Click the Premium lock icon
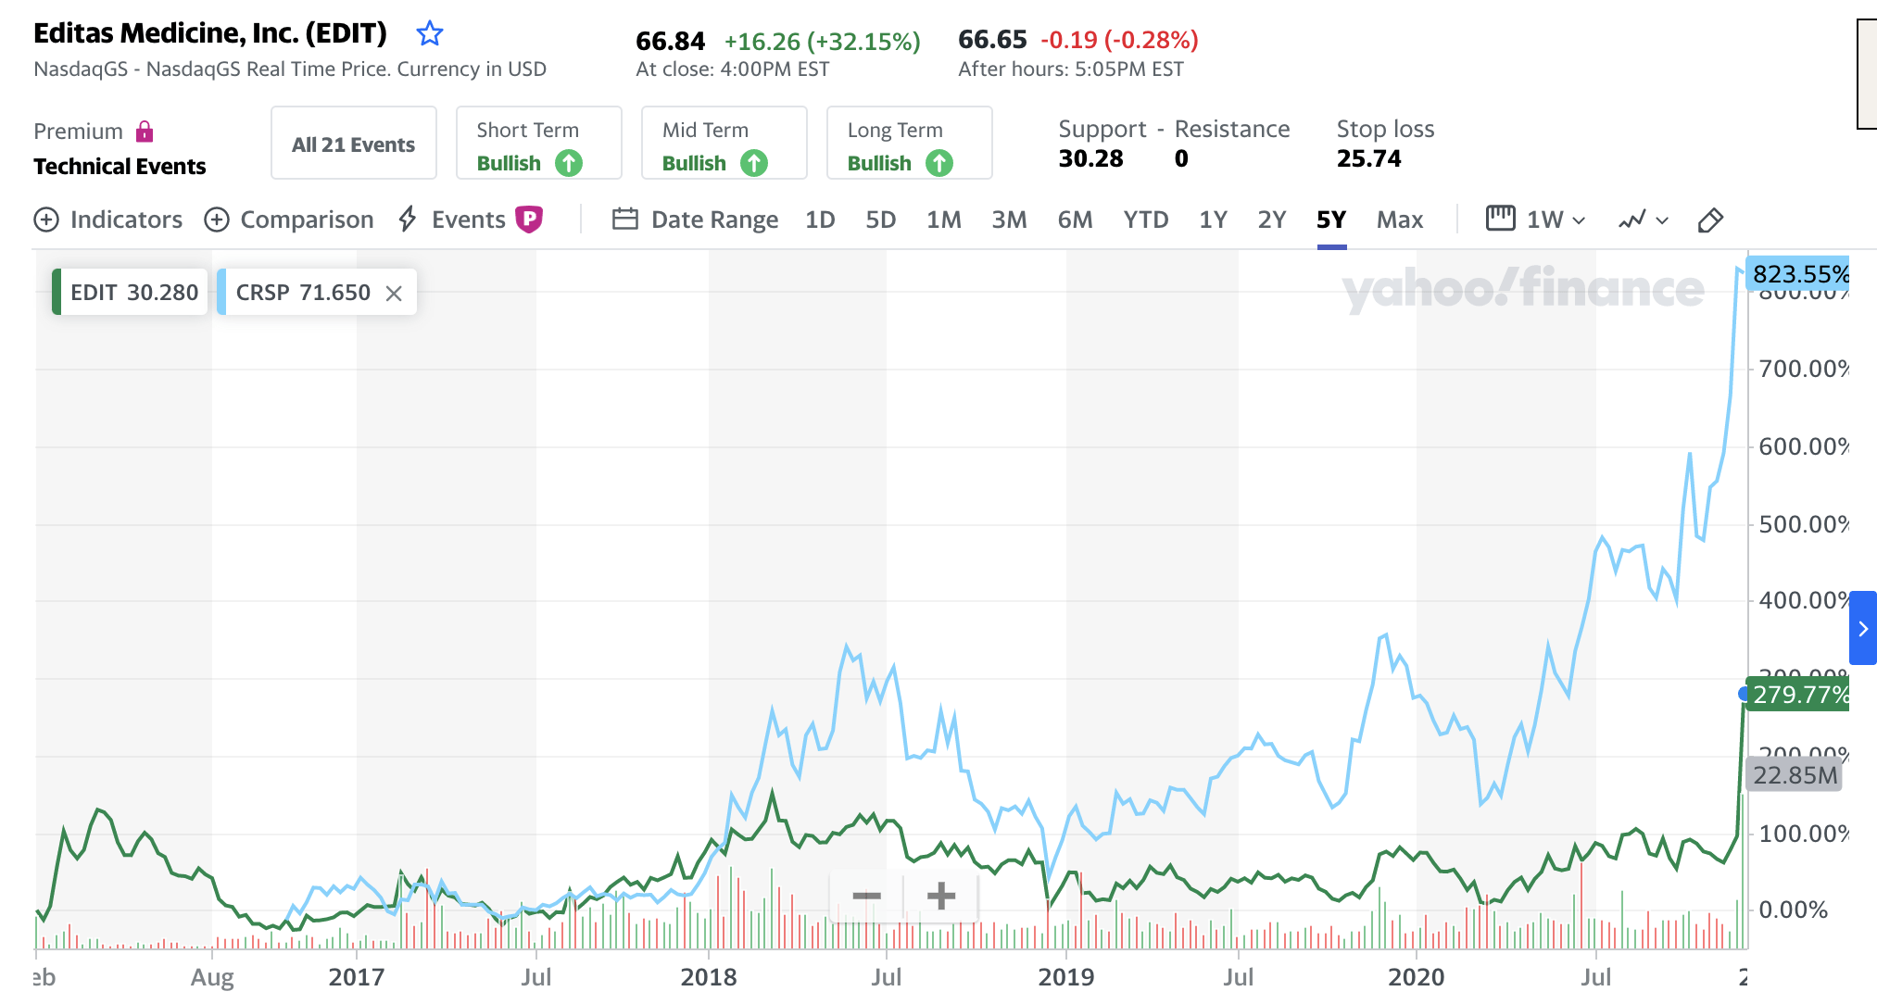This screenshot has width=1877, height=1004. point(145,132)
